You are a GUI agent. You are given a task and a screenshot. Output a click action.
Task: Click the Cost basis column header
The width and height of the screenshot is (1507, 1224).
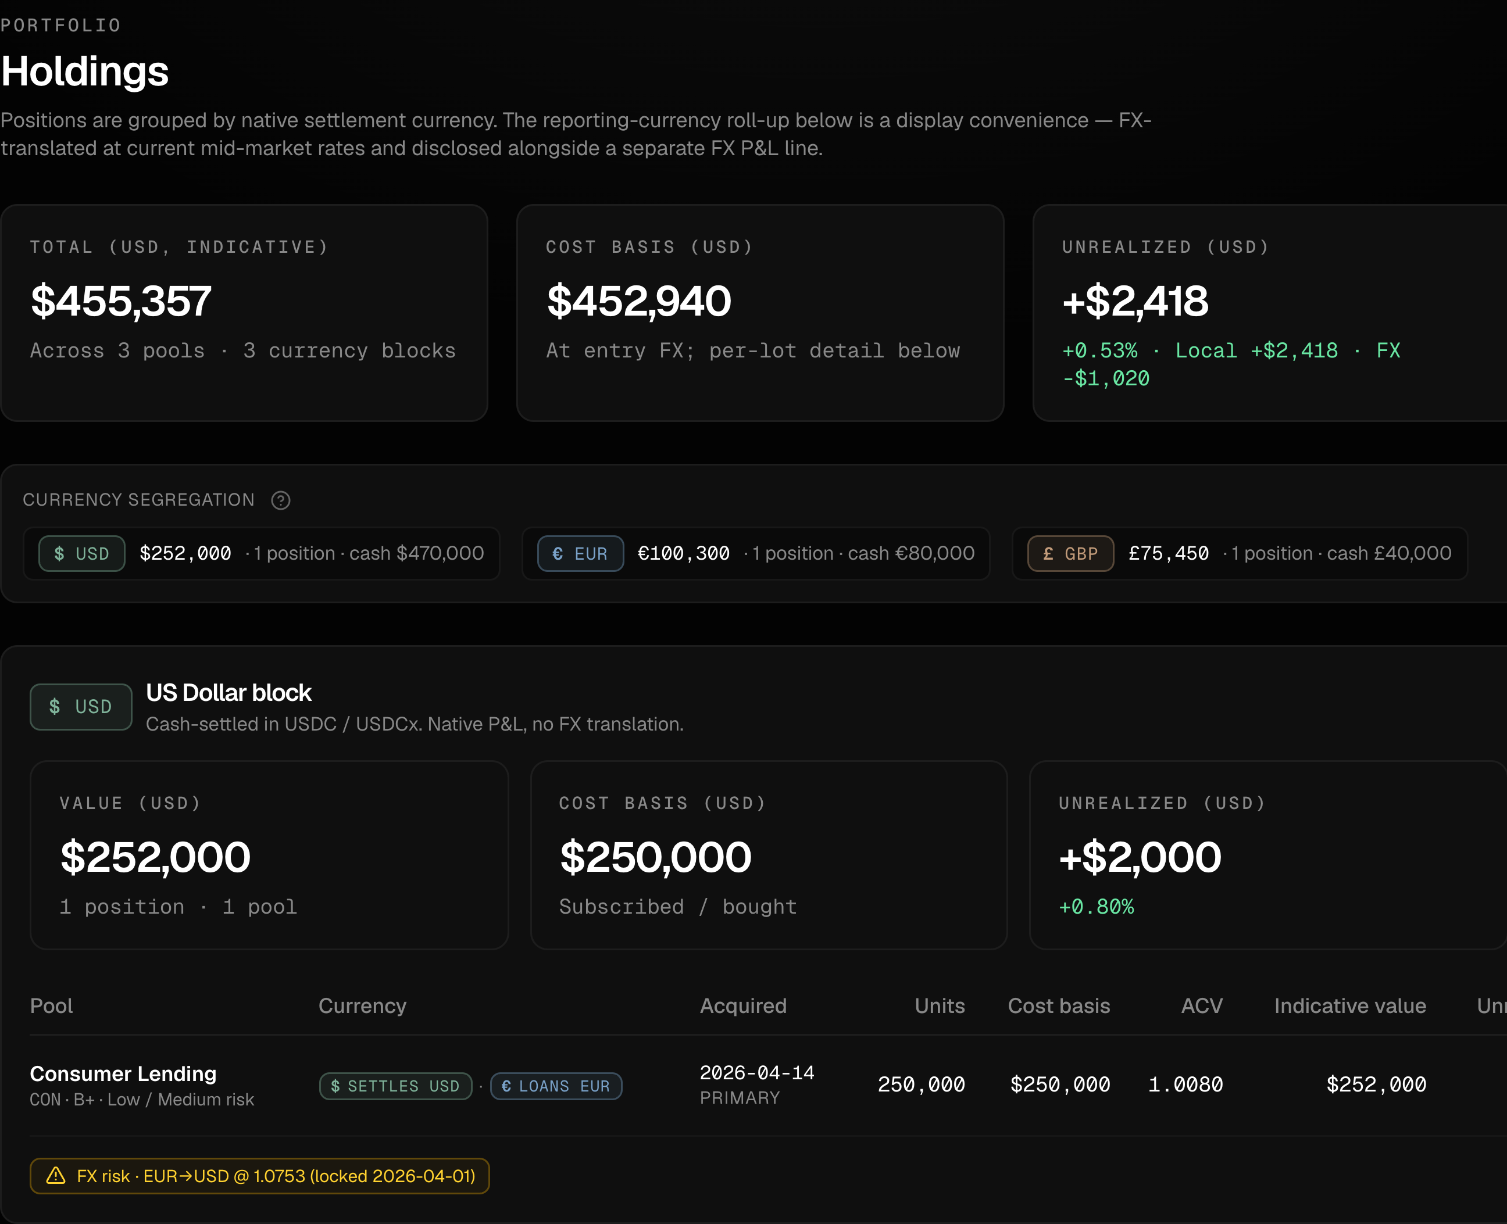(x=1059, y=1005)
